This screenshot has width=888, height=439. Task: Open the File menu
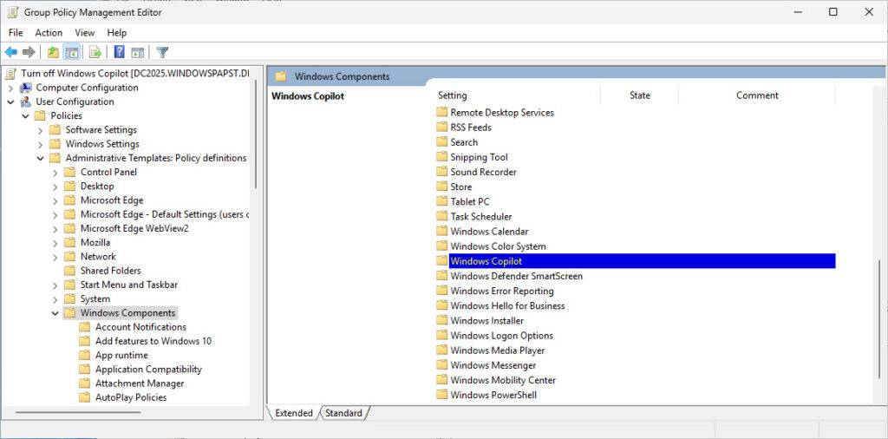(x=16, y=33)
